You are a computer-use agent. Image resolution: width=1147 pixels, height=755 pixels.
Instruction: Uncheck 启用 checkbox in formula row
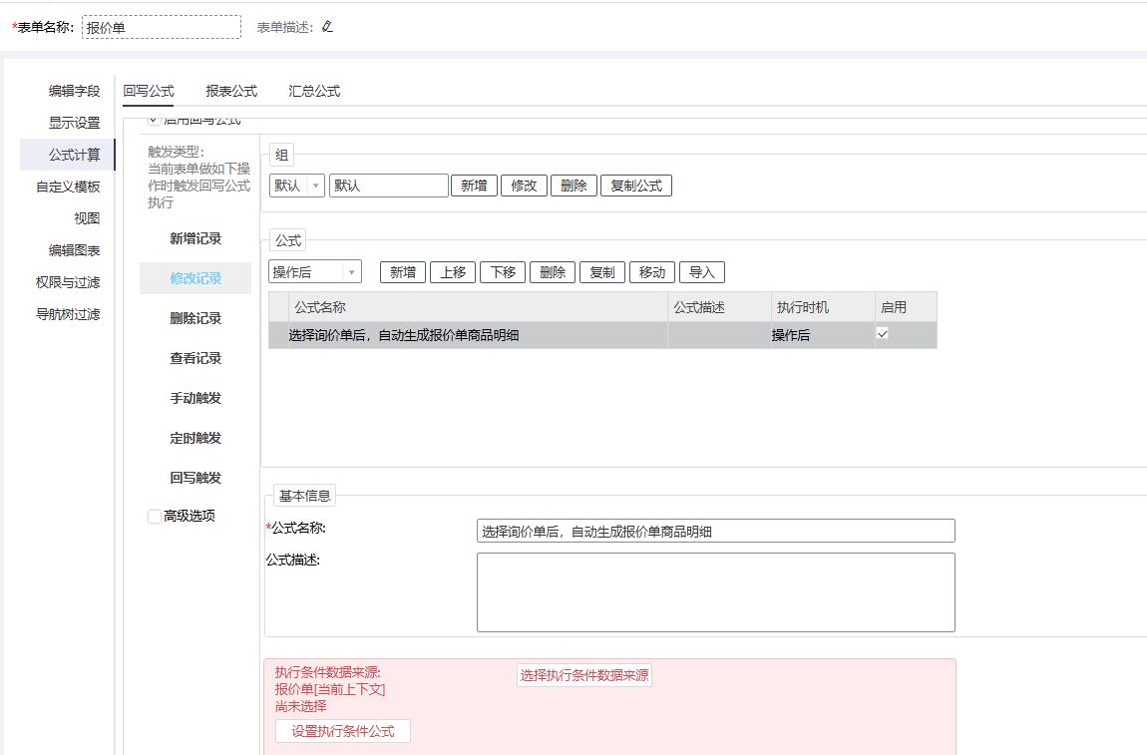click(883, 334)
